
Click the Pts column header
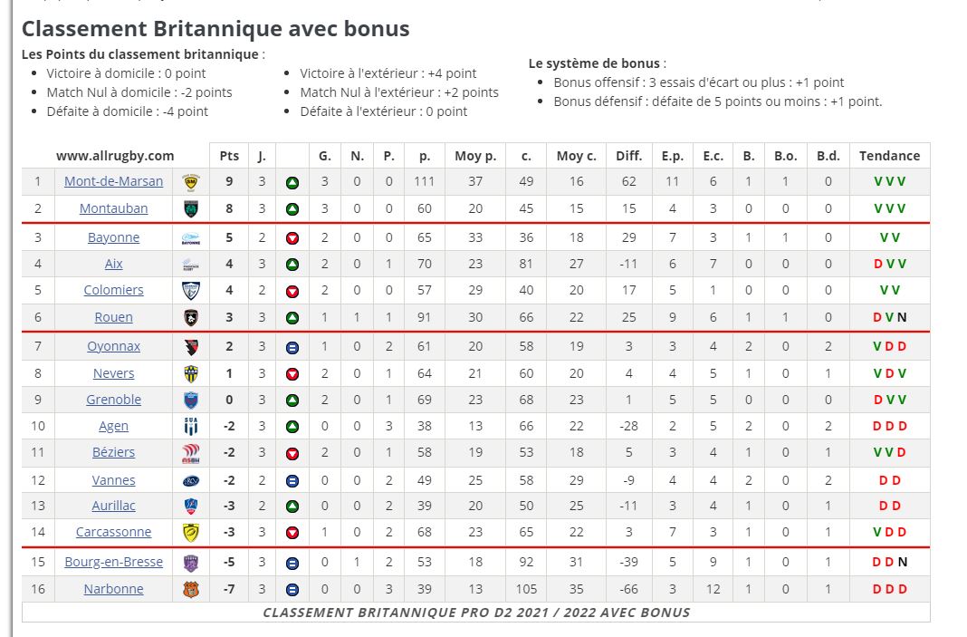229,156
